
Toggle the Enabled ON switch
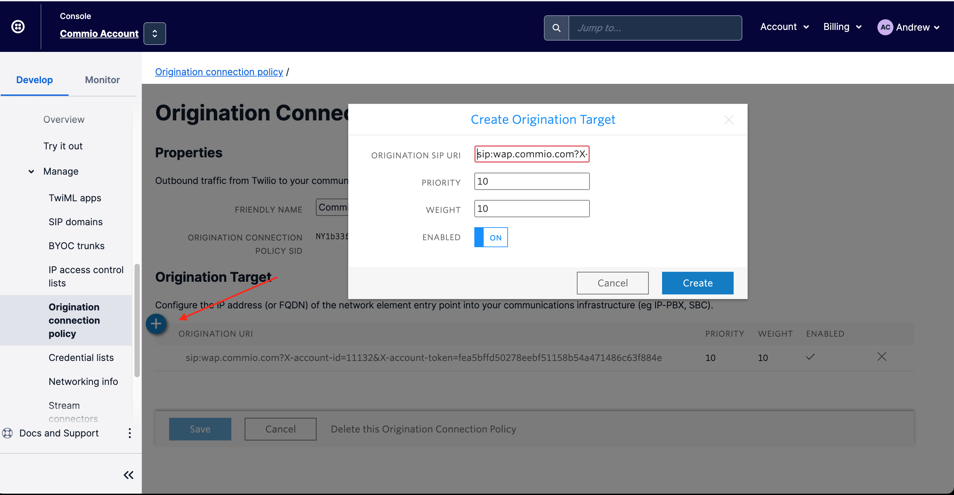click(491, 237)
